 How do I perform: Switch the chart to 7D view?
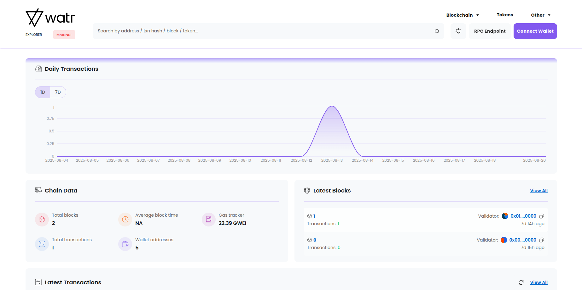click(x=58, y=92)
